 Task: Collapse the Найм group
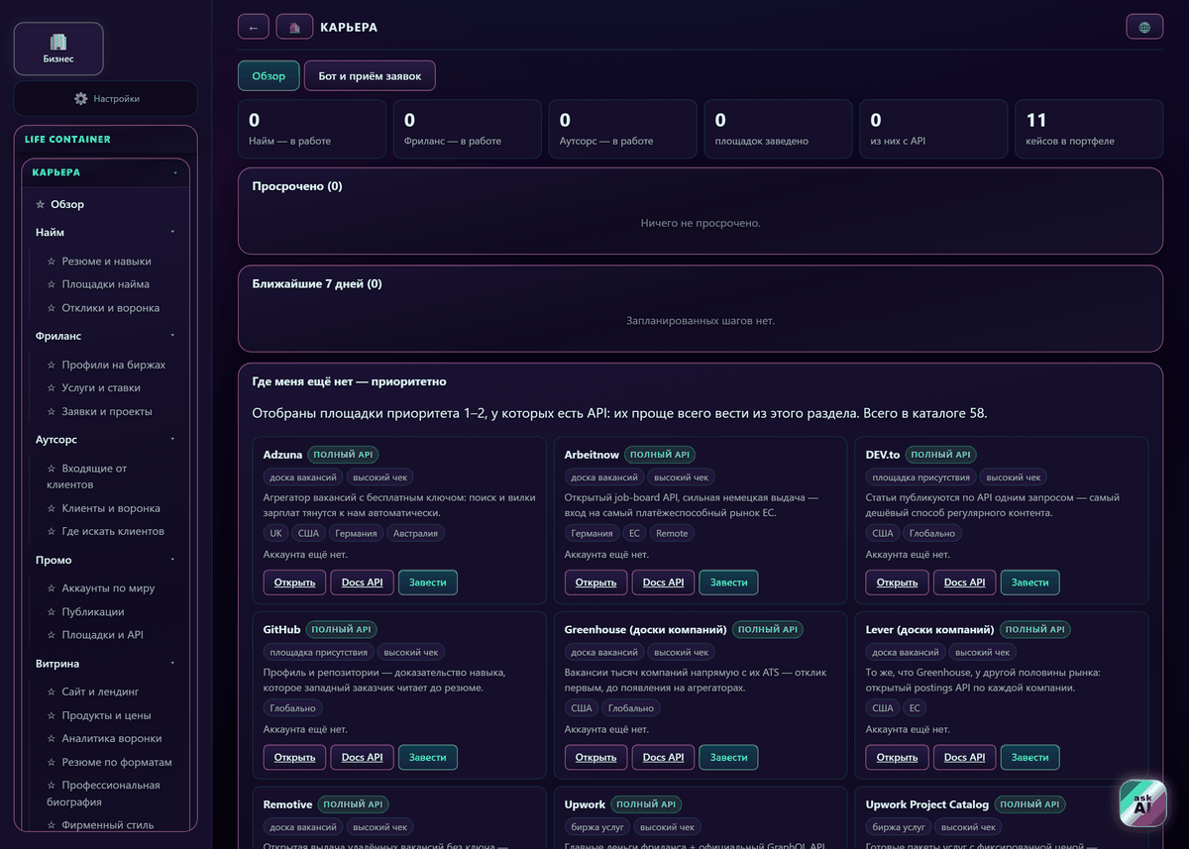(x=172, y=233)
